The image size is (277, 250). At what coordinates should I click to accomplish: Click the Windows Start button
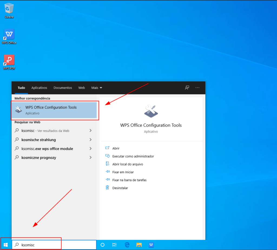[x=6, y=245]
